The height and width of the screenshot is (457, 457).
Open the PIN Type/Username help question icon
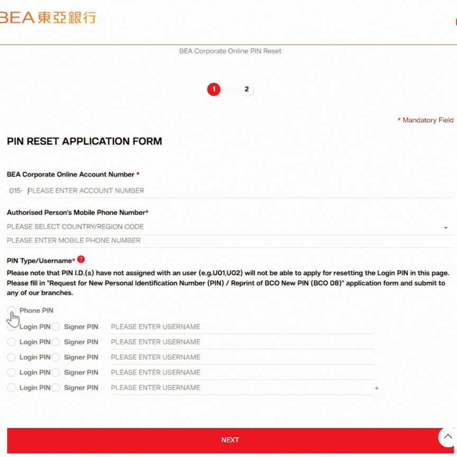(81, 259)
